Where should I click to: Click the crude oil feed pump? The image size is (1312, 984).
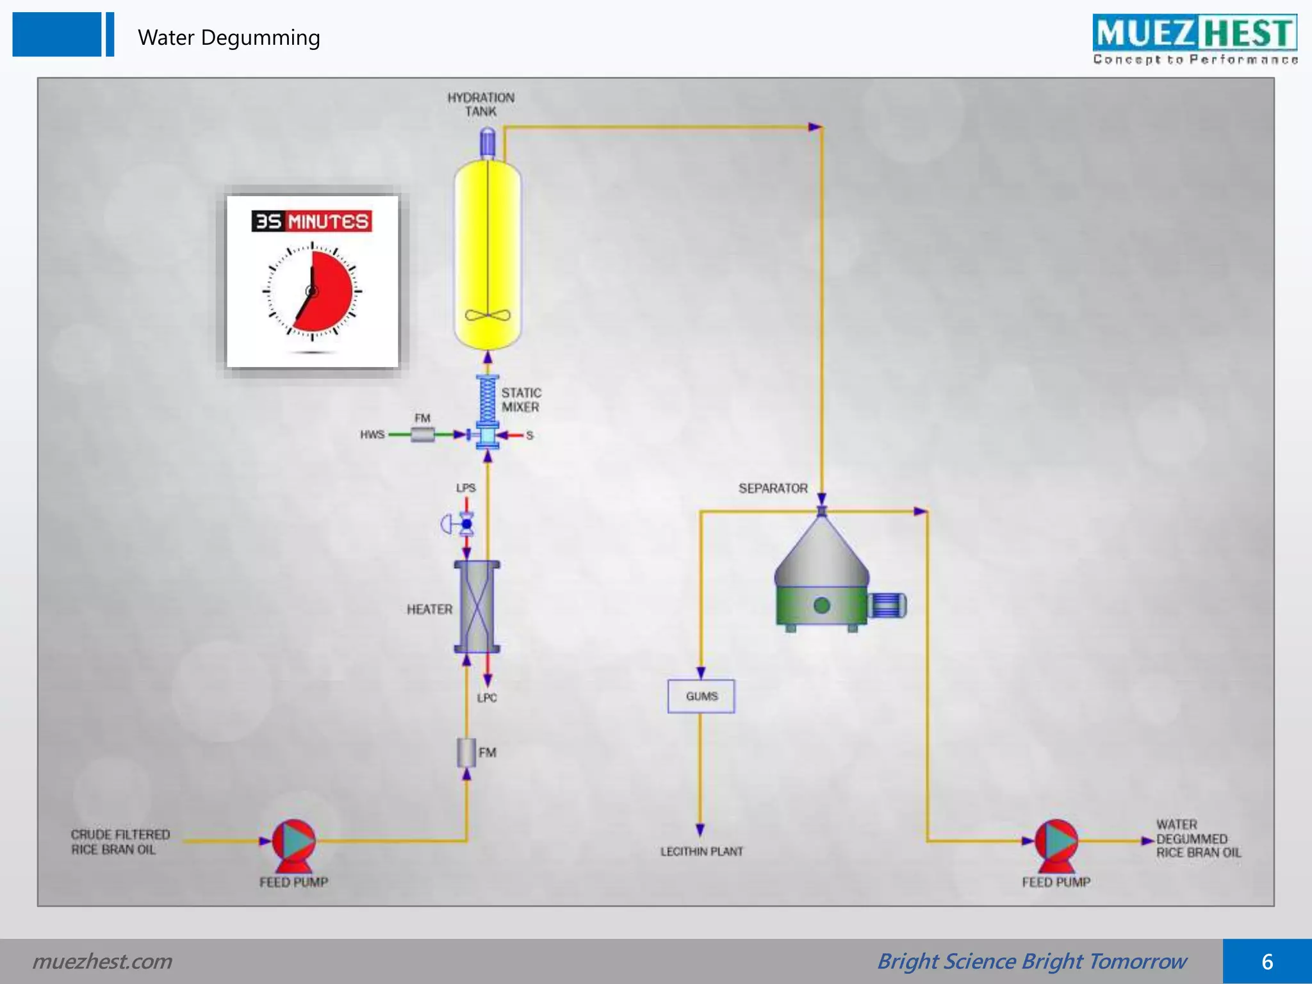coord(294,844)
